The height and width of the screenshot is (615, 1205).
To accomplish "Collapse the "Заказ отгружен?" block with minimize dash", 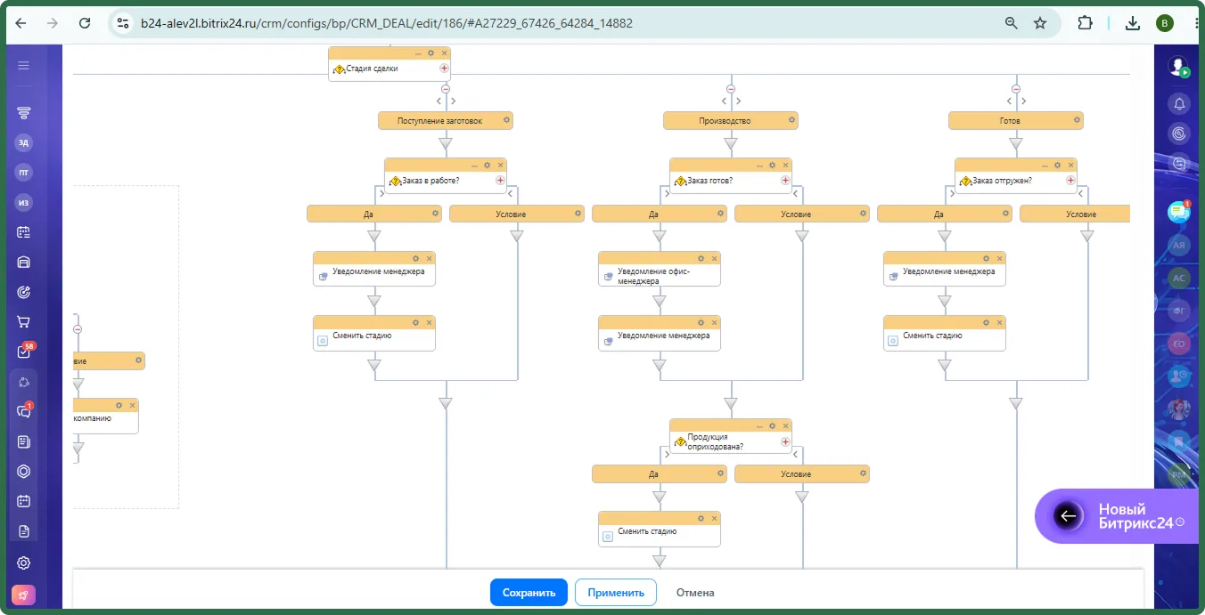I will pyautogui.click(x=1044, y=165).
